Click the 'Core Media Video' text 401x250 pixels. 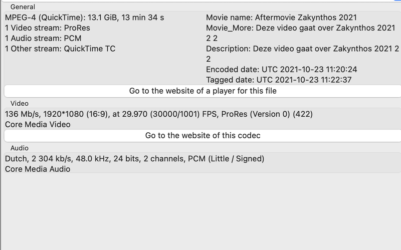(38, 124)
